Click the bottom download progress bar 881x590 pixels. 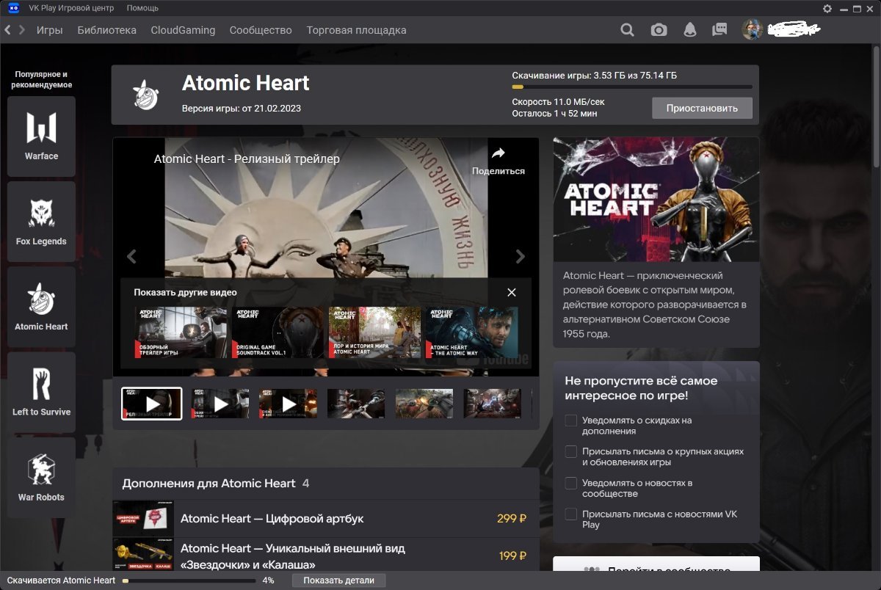point(189,580)
